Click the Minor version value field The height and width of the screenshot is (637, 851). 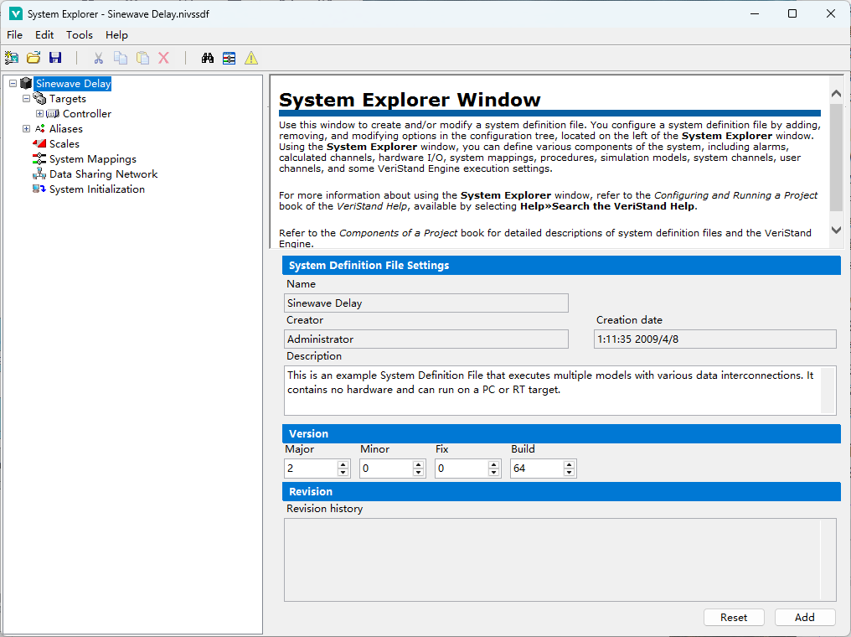click(x=386, y=469)
